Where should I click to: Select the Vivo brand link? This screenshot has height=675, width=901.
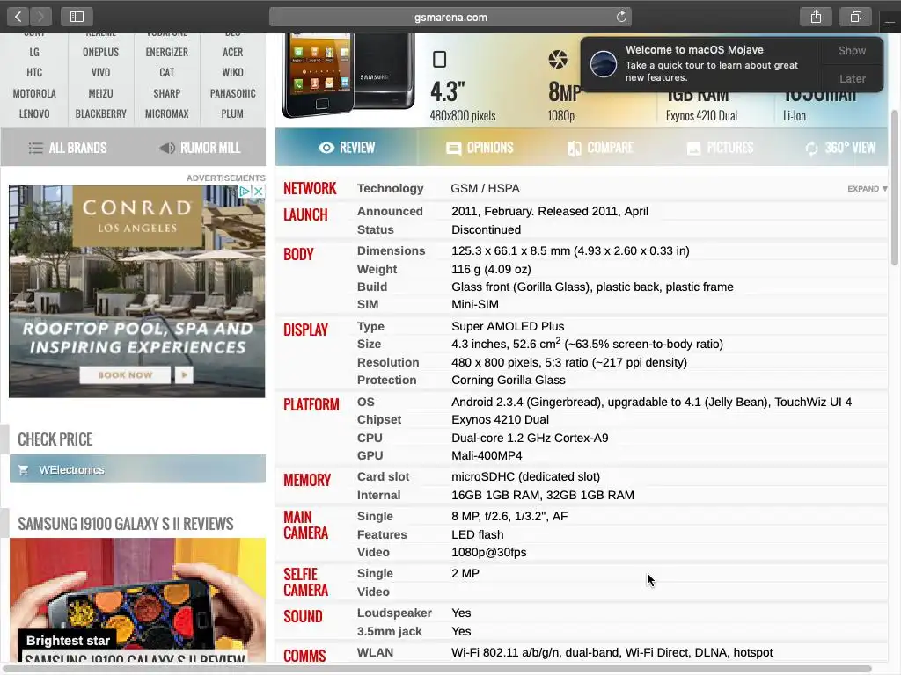click(x=100, y=72)
